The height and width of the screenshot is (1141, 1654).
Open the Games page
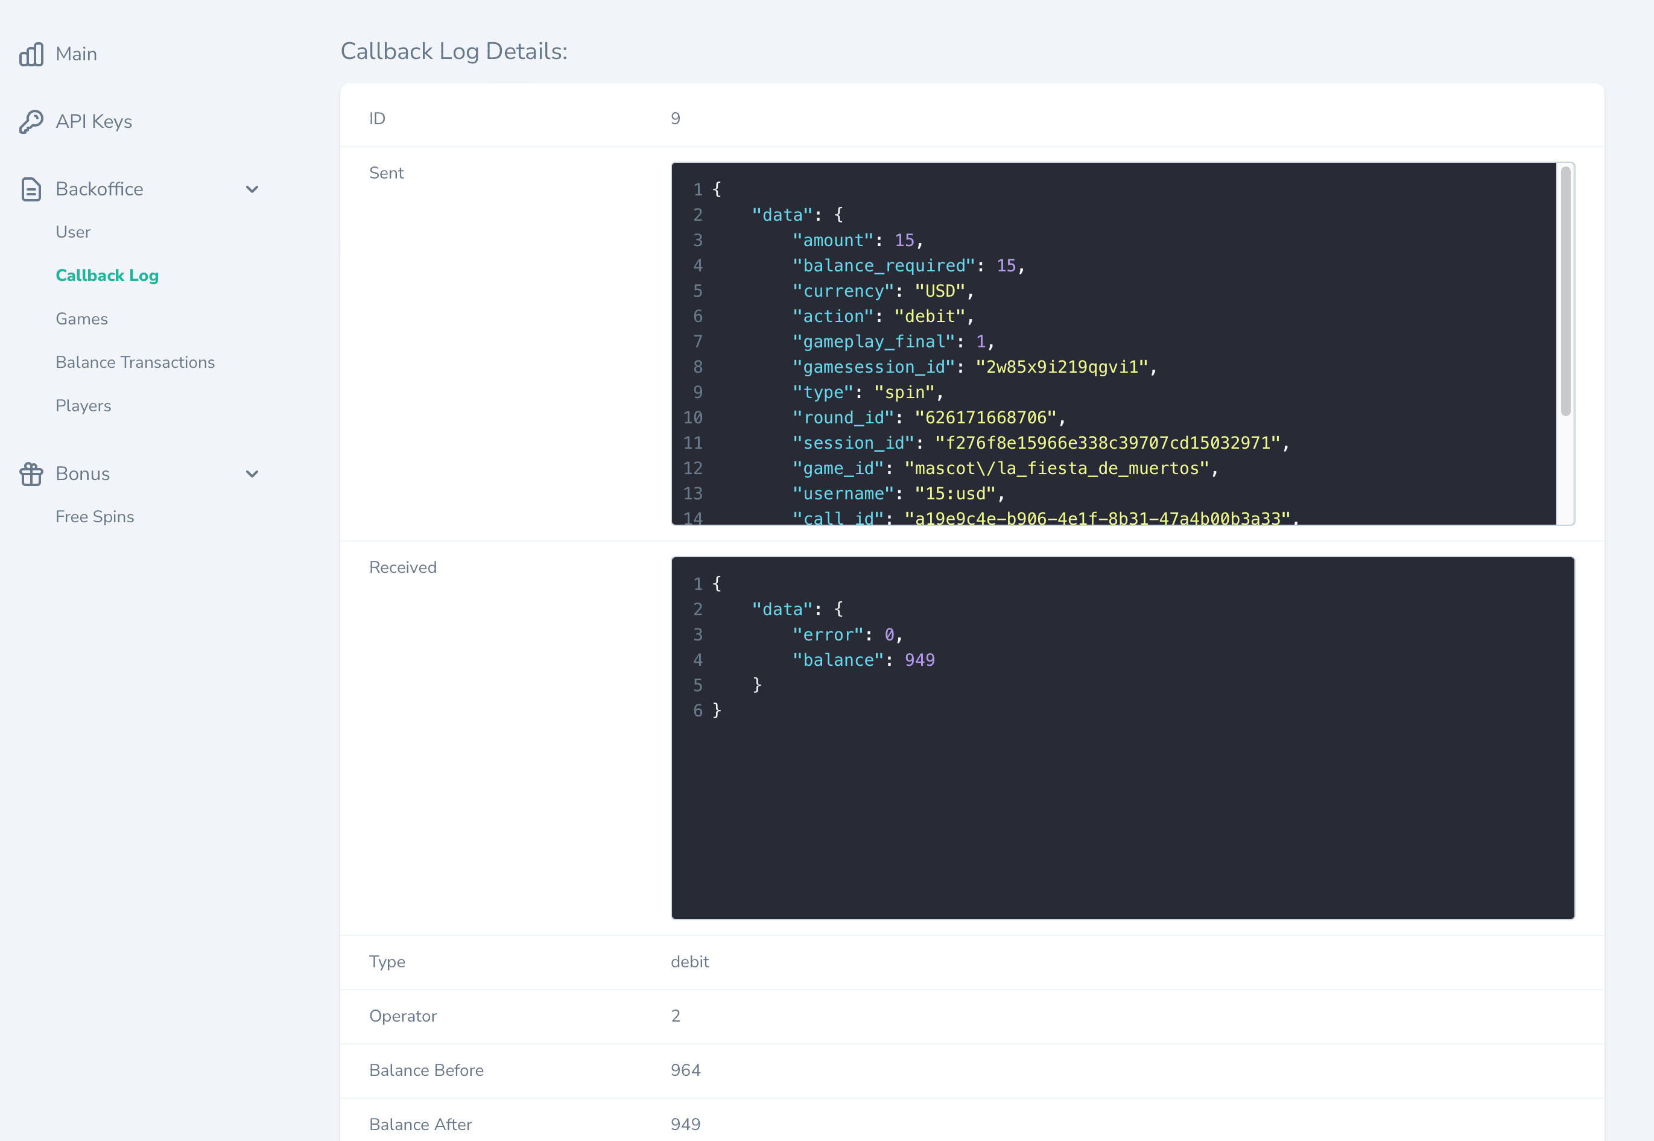81,319
